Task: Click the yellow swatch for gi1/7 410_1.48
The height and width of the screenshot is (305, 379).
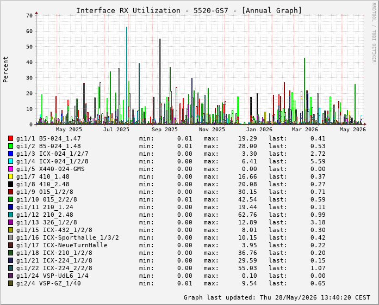Action: tap(10, 176)
